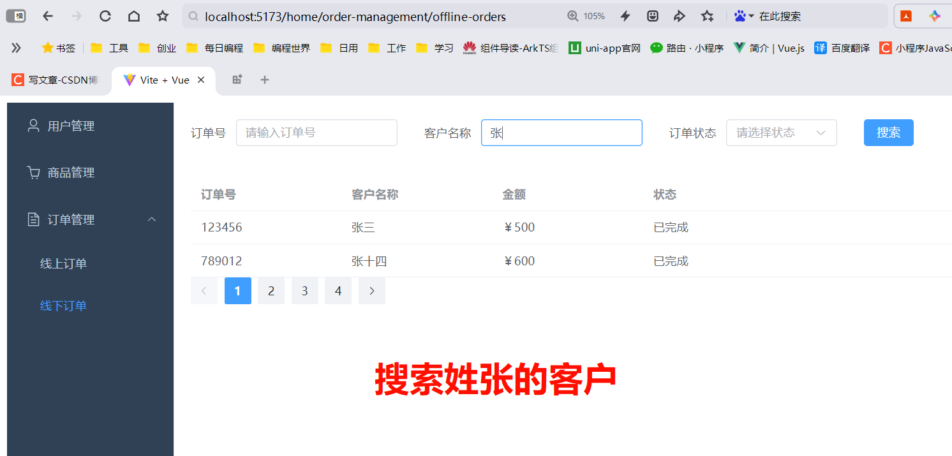The image size is (952, 456).
Task: Open 用户管理 sidebar menu
Action: (90, 126)
